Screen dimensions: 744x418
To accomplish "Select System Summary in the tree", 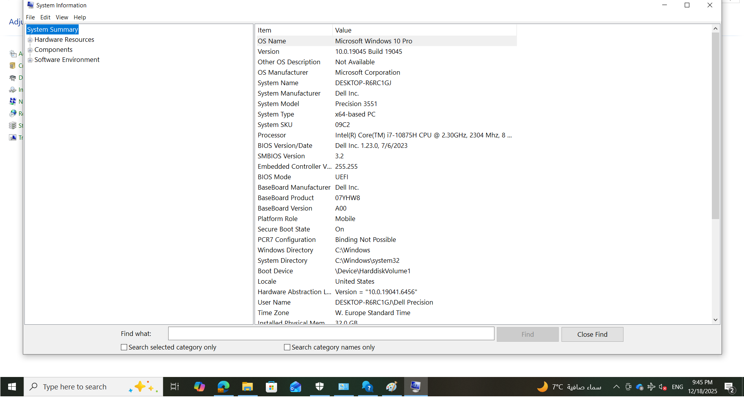I will click(x=52, y=29).
